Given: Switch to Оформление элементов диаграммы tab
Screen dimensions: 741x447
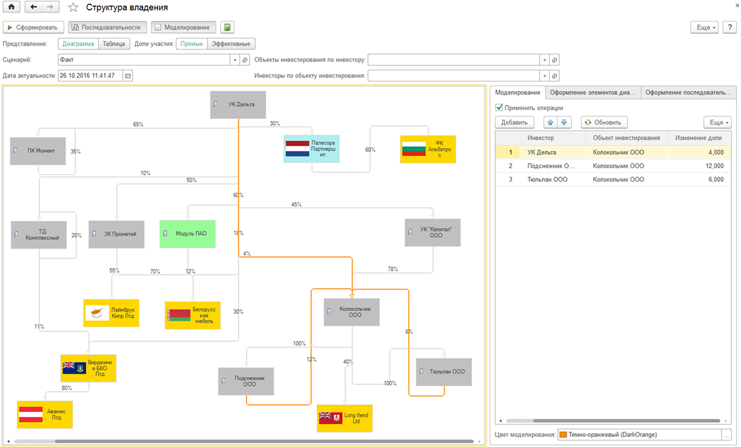Looking at the screenshot, I should [593, 92].
